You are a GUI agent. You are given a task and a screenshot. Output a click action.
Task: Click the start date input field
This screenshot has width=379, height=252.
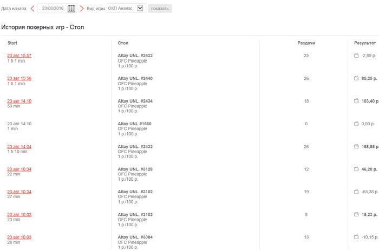click(x=53, y=9)
